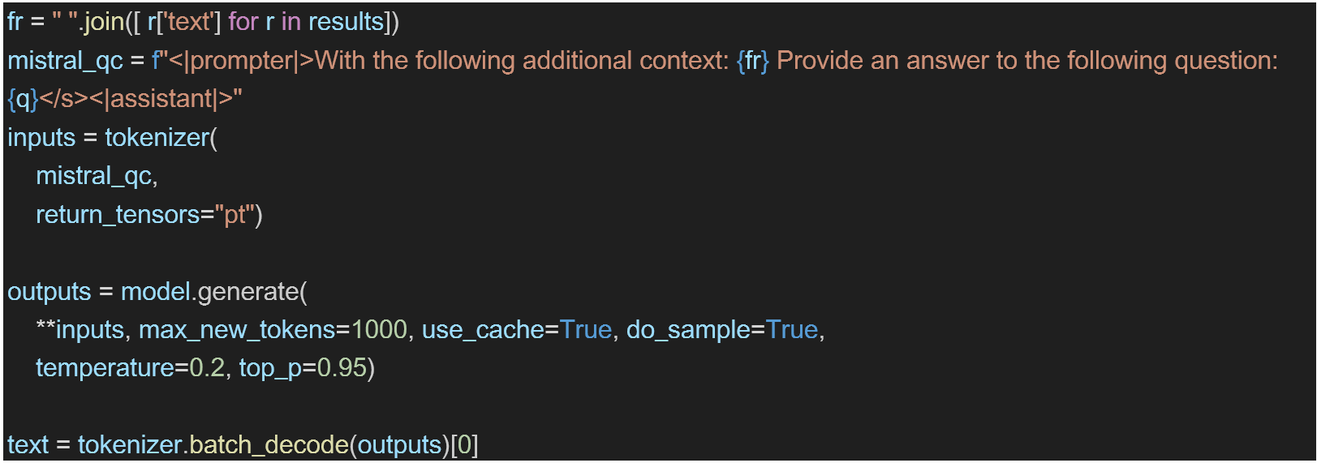Click the top_p value 0.95
The width and height of the screenshot is (1317, 463).
tap(342, 368)
